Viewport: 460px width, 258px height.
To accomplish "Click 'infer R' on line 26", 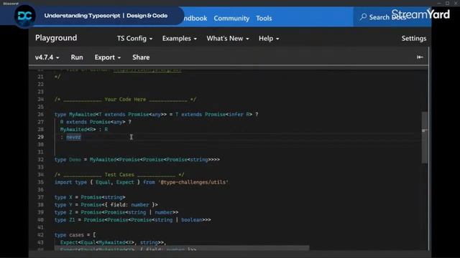I will click(239, 115).
